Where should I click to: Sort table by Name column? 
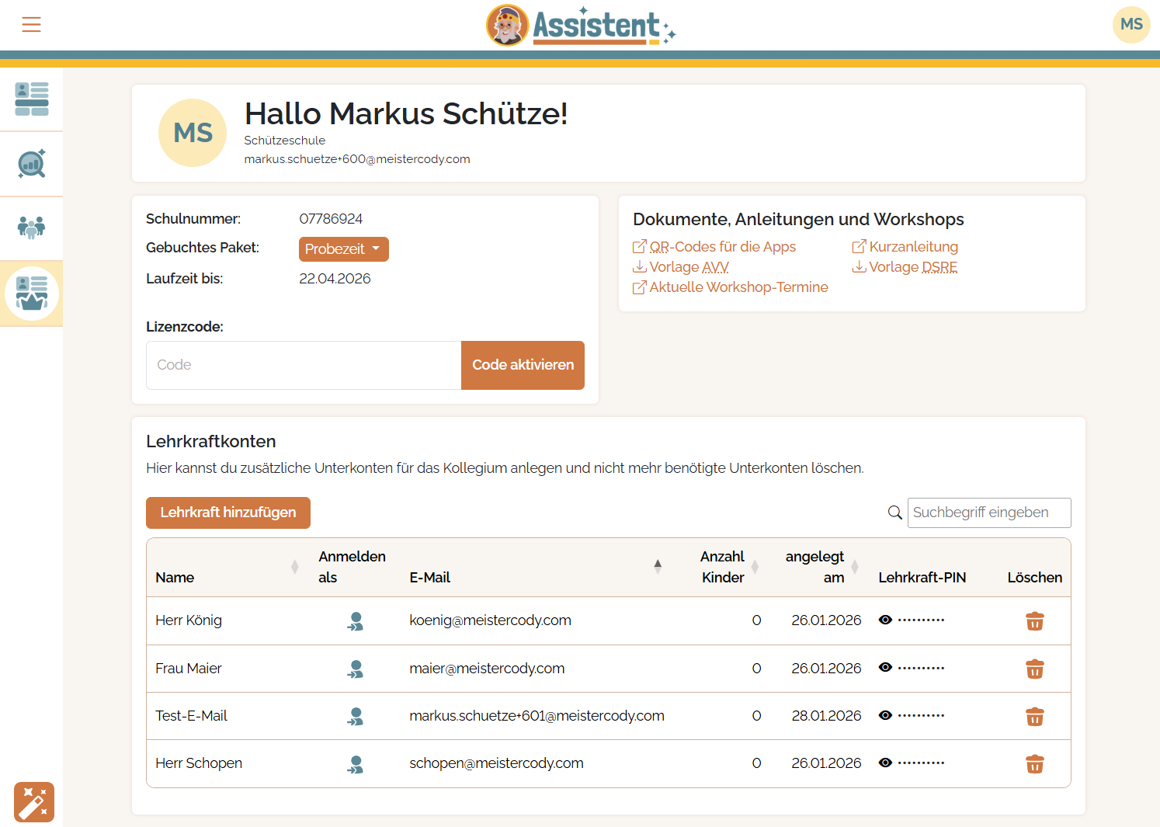tap(294, 567)
